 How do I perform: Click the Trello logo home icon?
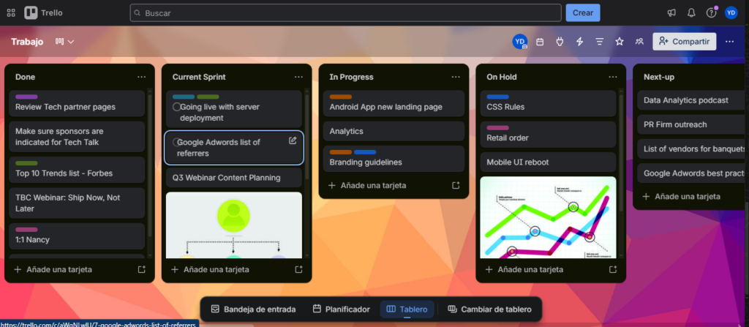tap(43, 13)
